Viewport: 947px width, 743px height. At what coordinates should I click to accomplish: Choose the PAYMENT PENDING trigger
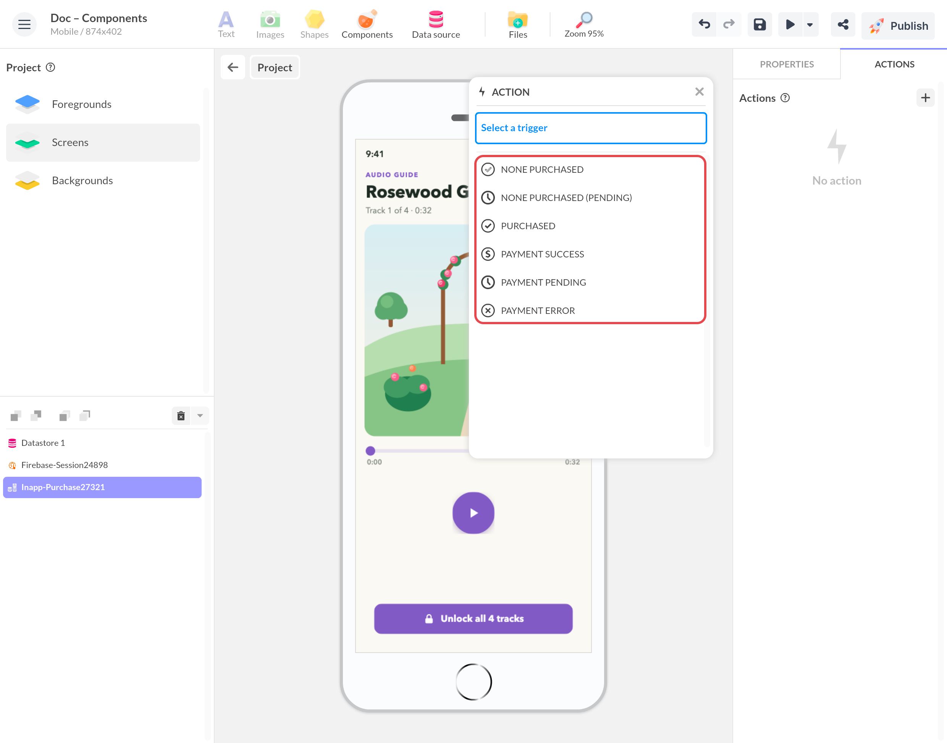tap(590, 283)
